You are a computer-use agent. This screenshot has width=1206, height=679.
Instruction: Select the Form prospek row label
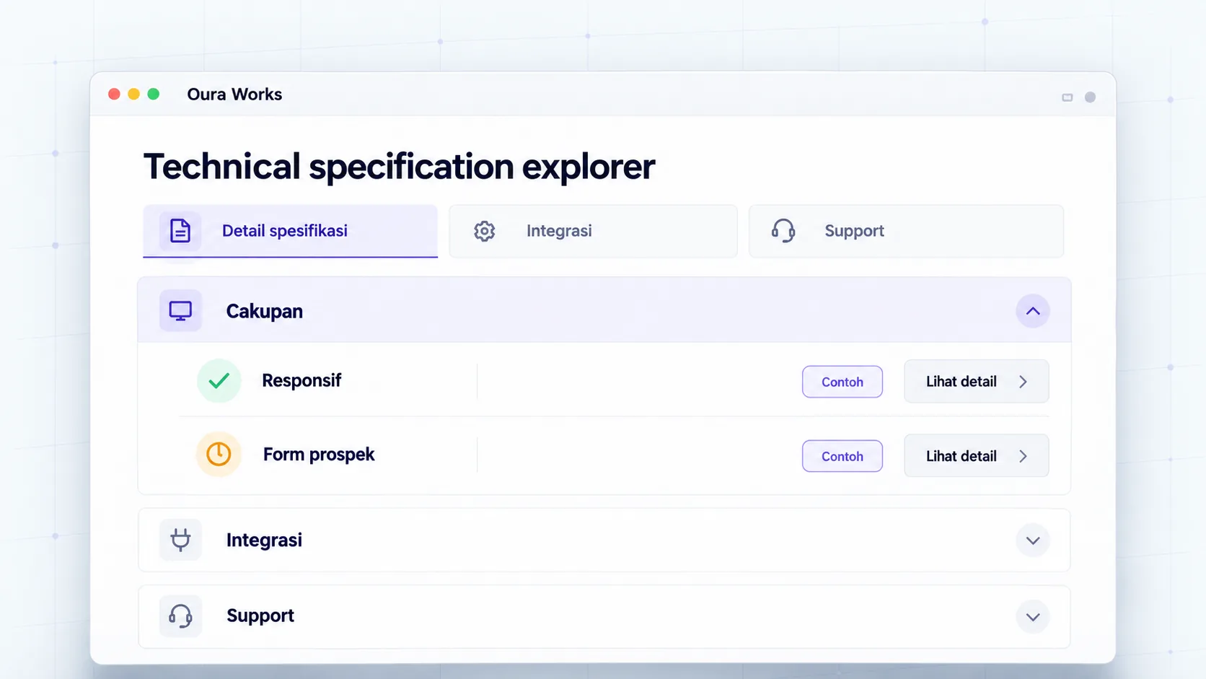pyautogui.click(x=319, y=455)
